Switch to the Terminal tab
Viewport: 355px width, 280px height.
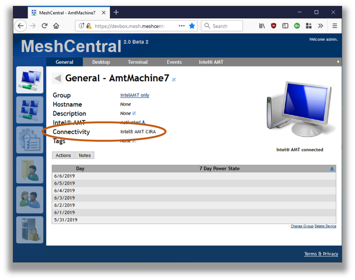(x=138, y=62)
